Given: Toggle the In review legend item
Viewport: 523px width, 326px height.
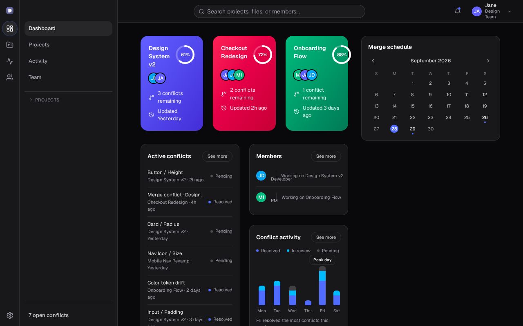Looking at the screenshot, I should click(x=299, y=251).
